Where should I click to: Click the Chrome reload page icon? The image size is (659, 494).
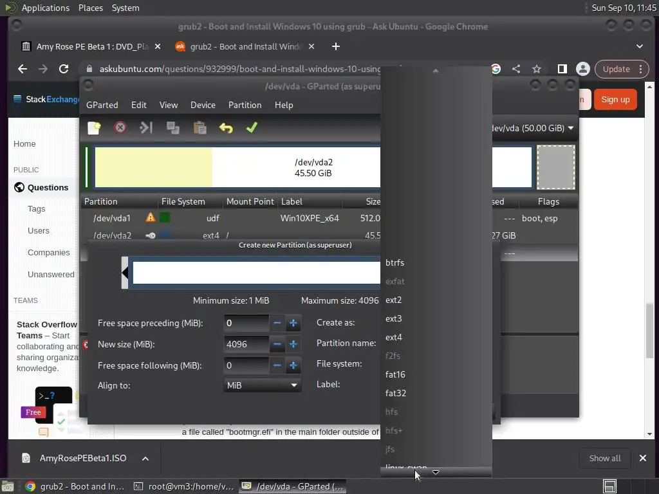[x=64, y=69]
